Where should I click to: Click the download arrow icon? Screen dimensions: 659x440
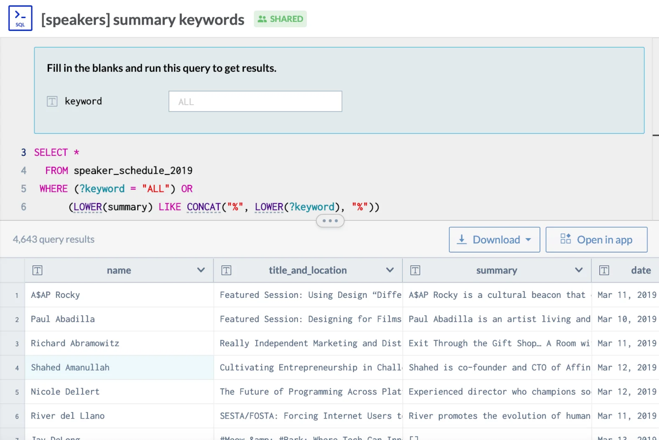[x=462, y=240]
